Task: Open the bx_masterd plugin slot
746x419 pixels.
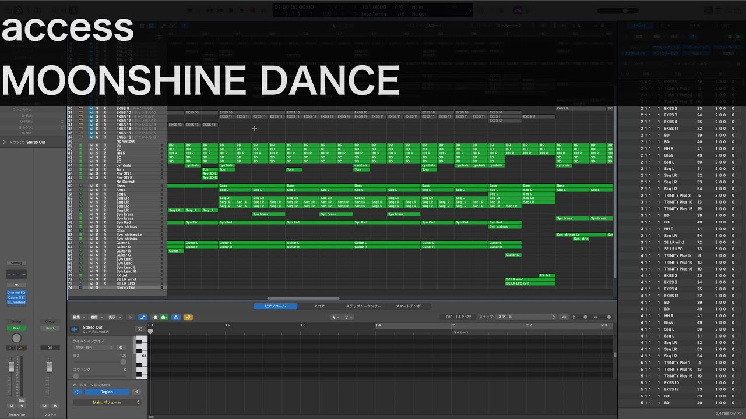Action: point(16,302)
